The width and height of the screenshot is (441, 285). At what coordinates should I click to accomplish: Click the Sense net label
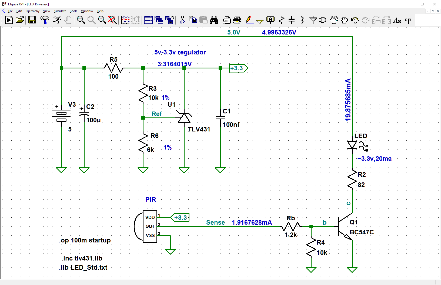pos(215,223)
